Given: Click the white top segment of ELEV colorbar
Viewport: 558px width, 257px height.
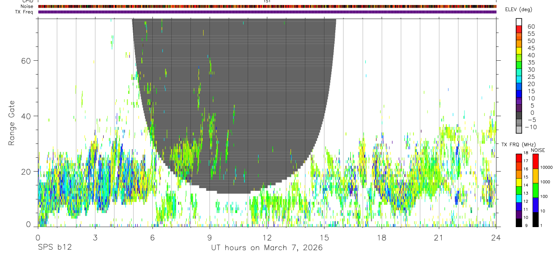Looking at the screenshot, I should coord(519,22).
